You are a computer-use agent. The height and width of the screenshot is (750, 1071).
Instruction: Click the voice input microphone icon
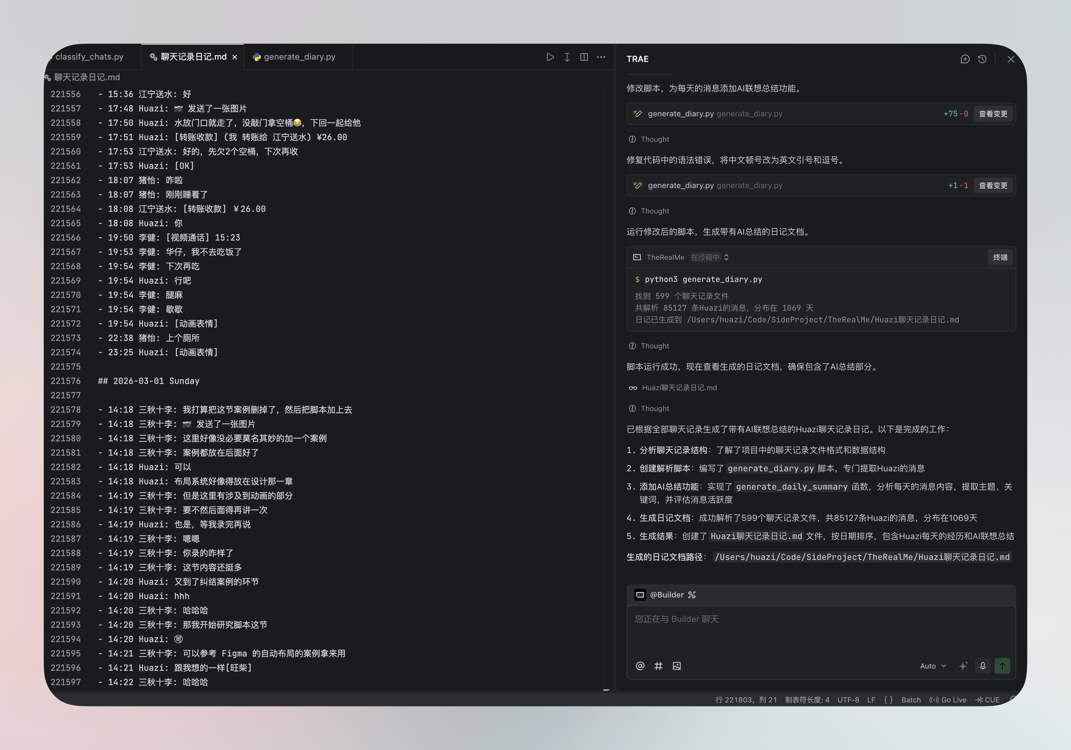coord(982,666)
